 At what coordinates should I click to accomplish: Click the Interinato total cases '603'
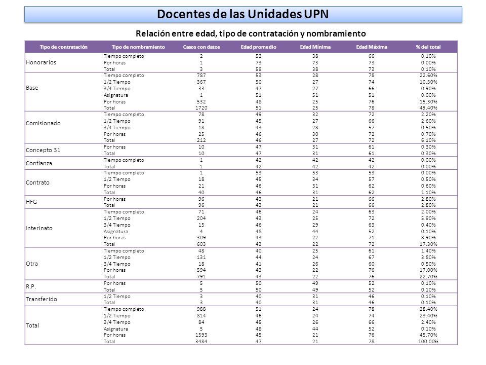201,244
